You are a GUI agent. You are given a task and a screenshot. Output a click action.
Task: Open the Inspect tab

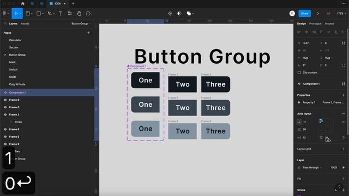(329, 23)
